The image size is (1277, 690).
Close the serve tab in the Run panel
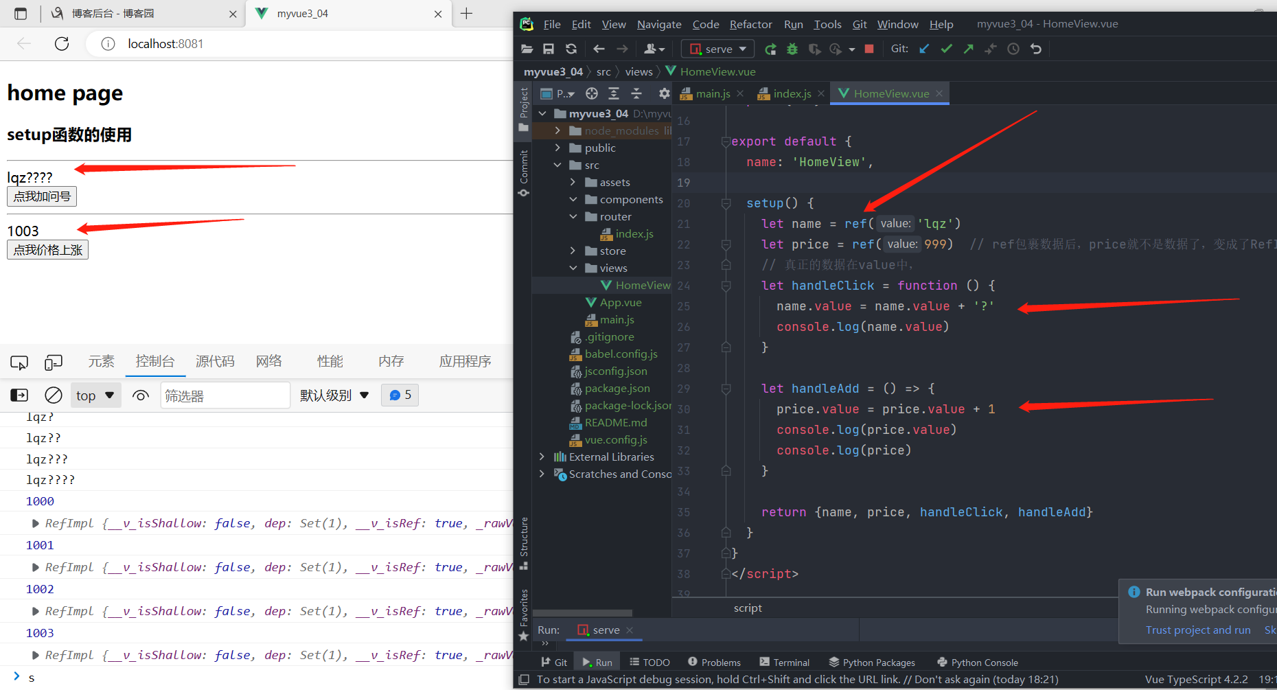point(630,630)
